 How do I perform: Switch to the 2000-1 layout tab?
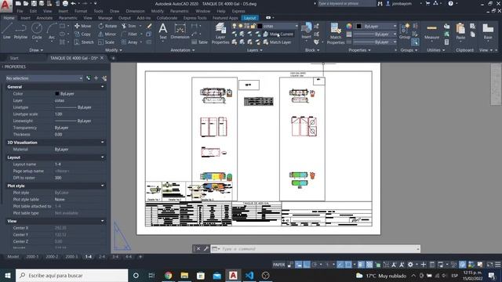coord(32,257)
